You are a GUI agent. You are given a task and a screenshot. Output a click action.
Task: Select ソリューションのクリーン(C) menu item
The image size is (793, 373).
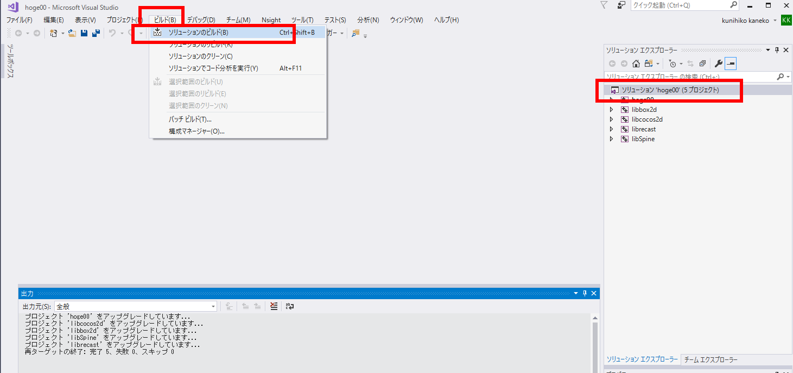238,56
